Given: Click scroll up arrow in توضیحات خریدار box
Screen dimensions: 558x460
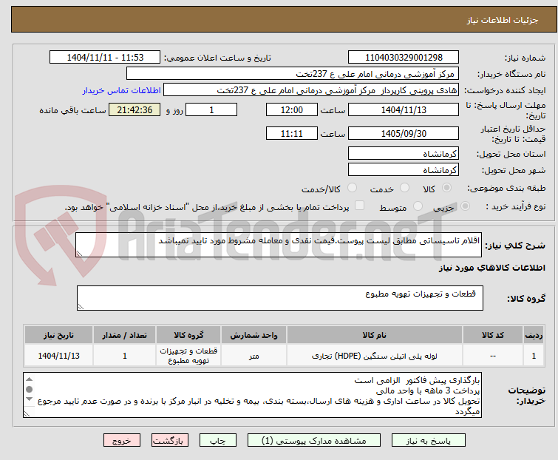Looking at the screenshot, I should (x=30, y=379).
